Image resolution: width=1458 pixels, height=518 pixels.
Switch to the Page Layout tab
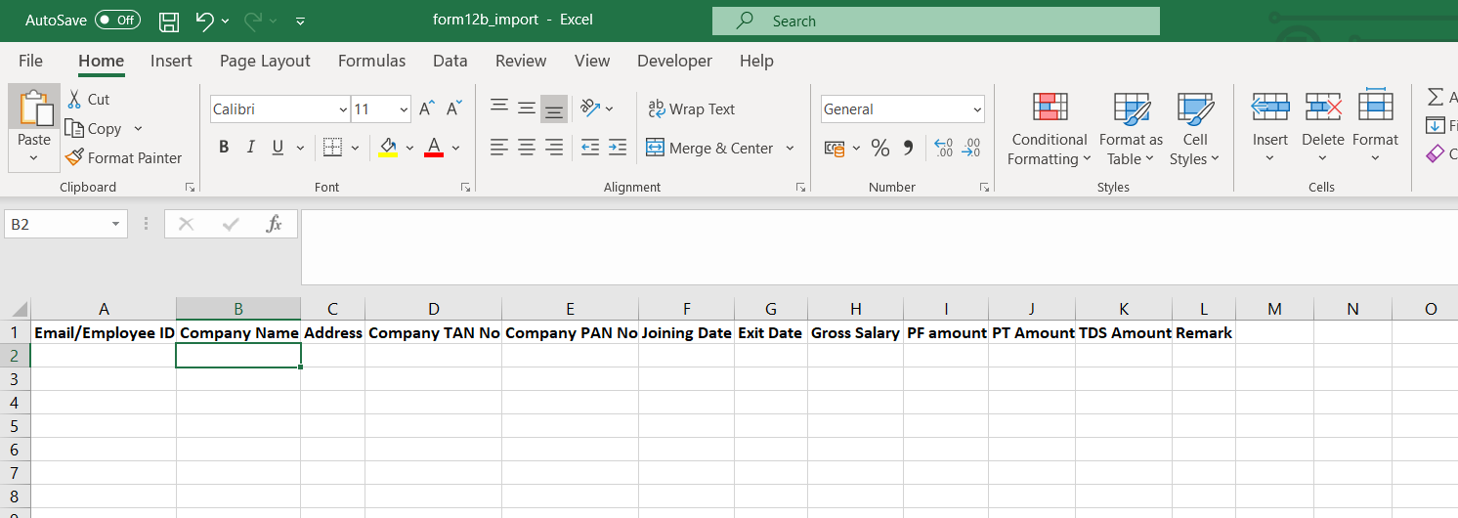265,61
